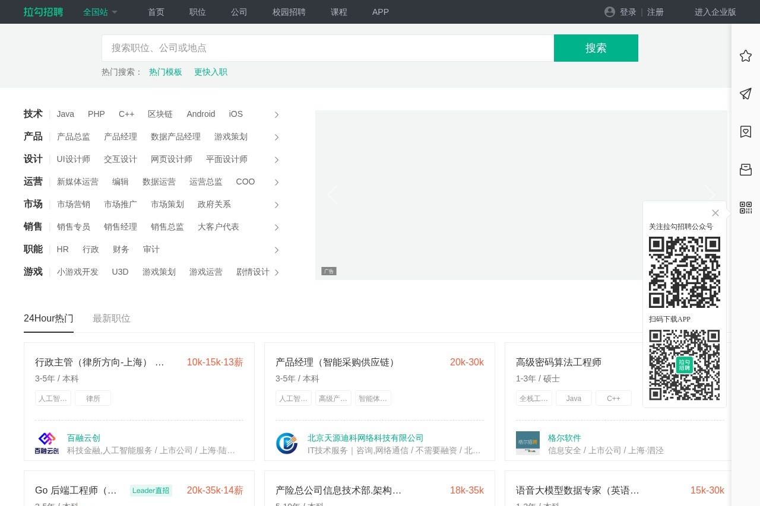Go to next banner slide
Image resolution: width=760 pixels, height=506 pixels.
click(710, 195)
